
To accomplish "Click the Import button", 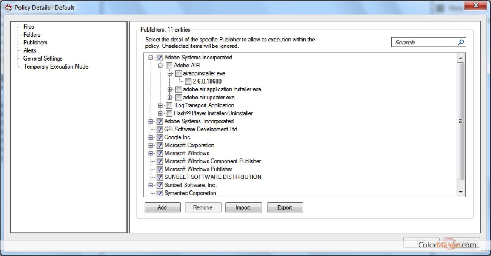I will [243, 207].
